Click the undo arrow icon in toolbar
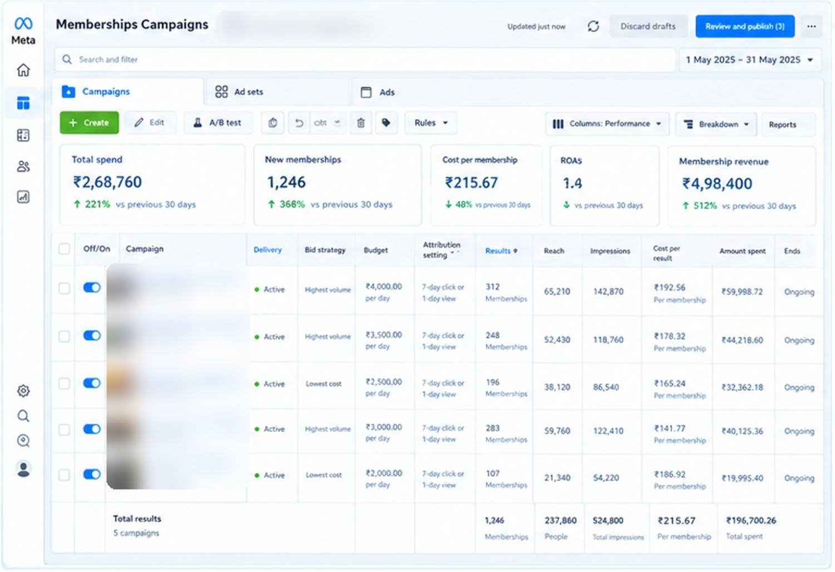835x572 pixels. 299,123
